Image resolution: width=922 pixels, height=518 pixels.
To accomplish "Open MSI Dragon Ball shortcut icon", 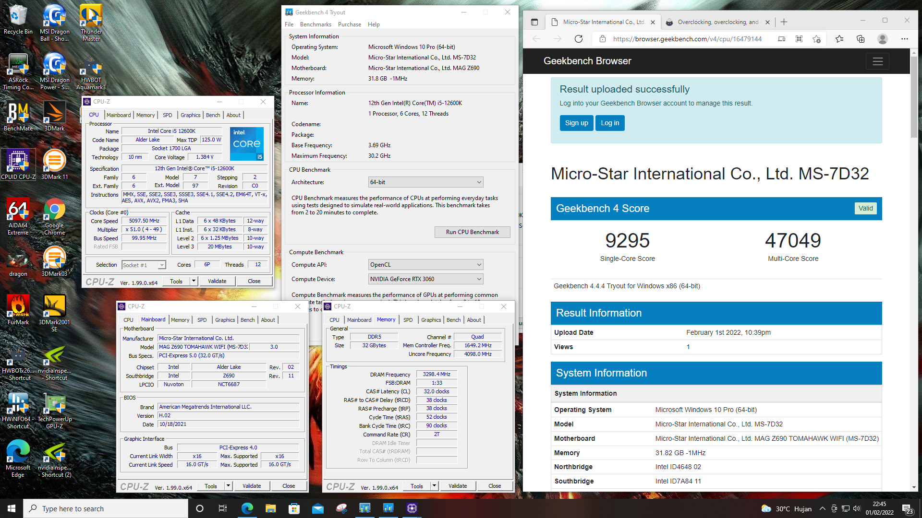I will pos(54,23).
